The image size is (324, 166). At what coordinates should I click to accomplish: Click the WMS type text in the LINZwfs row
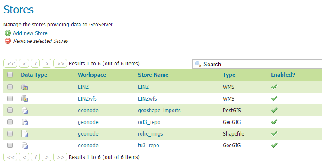228,99
